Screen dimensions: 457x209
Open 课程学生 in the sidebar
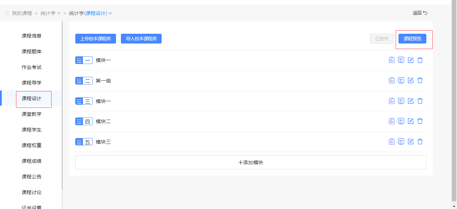(31, 130)
